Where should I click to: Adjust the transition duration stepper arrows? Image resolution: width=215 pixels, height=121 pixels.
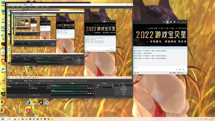[x=113, y=87]
